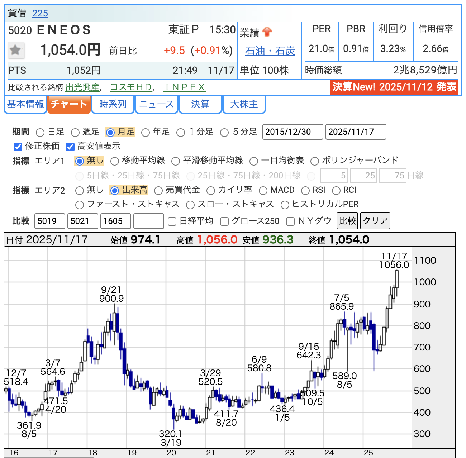Toggle the 修正株価 checkbox
The image size is (466, 458).
[x=18, y=147]
